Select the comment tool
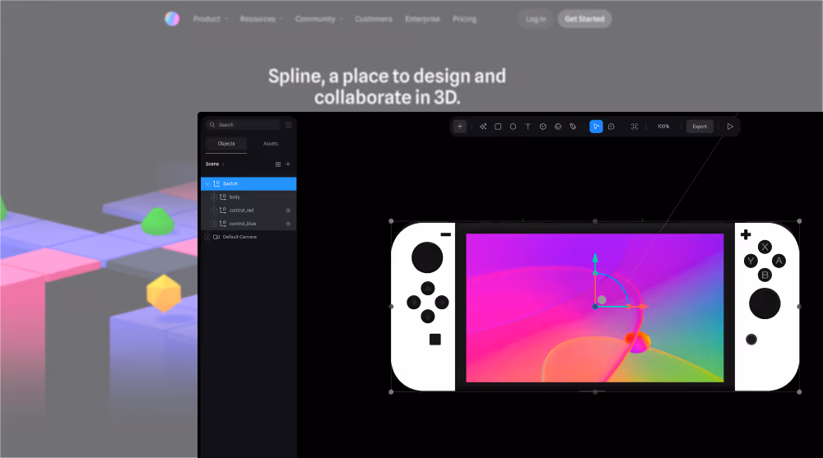 [x=611, y=127]
